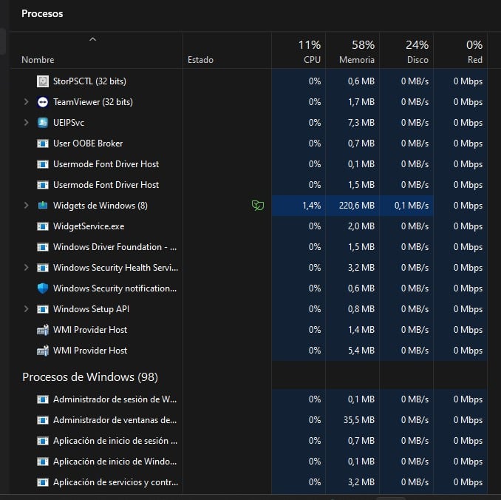Screen dimensions: 501x500
Task: Click the 0,1 MB/s disk value for Widgets
Action: pyautogui.click(x=411, y=206)
